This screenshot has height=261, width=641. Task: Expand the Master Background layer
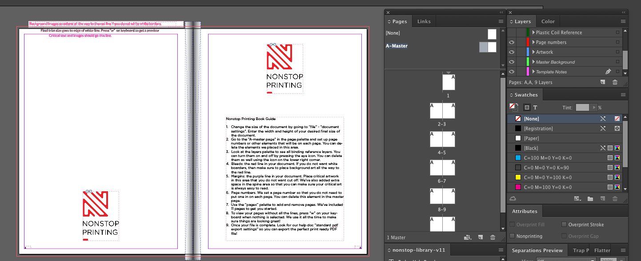pyautogui.click(x=533, y=62)
